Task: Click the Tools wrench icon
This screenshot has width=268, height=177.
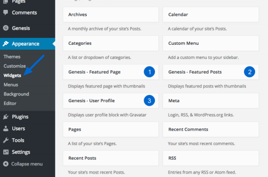Action: click(x=5, y=140)
